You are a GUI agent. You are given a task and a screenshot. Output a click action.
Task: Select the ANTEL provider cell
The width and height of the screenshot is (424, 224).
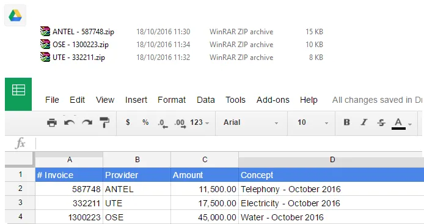(x=137, y=189)
